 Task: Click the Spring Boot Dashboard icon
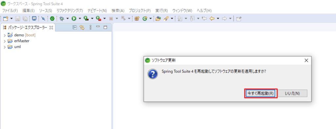52,19
